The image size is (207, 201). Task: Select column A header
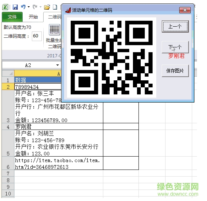38,73
